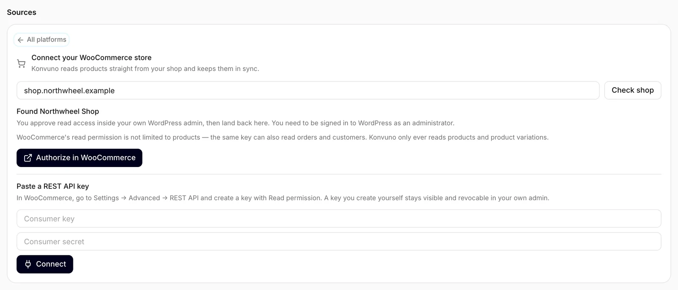The height and width of the screenshot is (290, 678).
Task: Click the Sources heading
Action: click(22, 12)
